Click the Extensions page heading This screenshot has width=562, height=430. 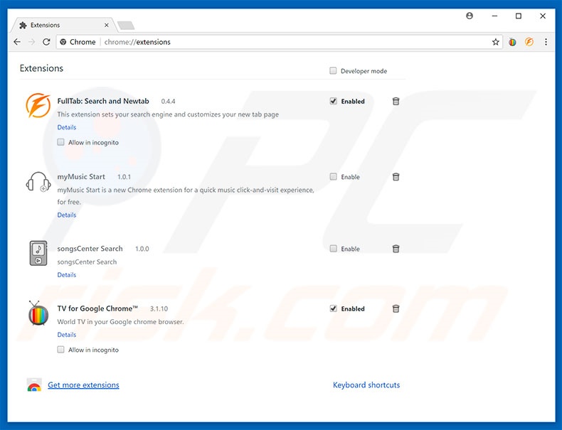pos(41,68)
